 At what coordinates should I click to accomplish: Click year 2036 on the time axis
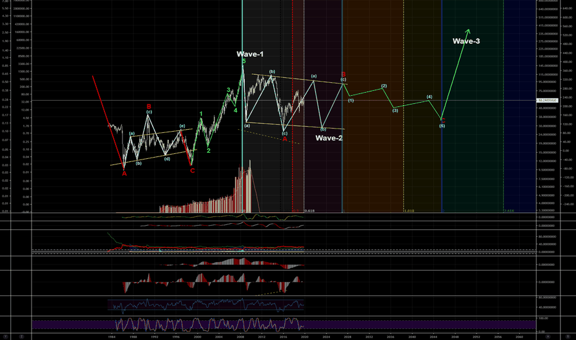pos(391,336)
